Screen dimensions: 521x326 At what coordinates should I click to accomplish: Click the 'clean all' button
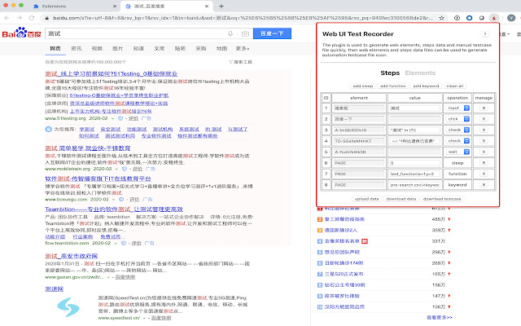pyautogui.click(x=454, y=86)
